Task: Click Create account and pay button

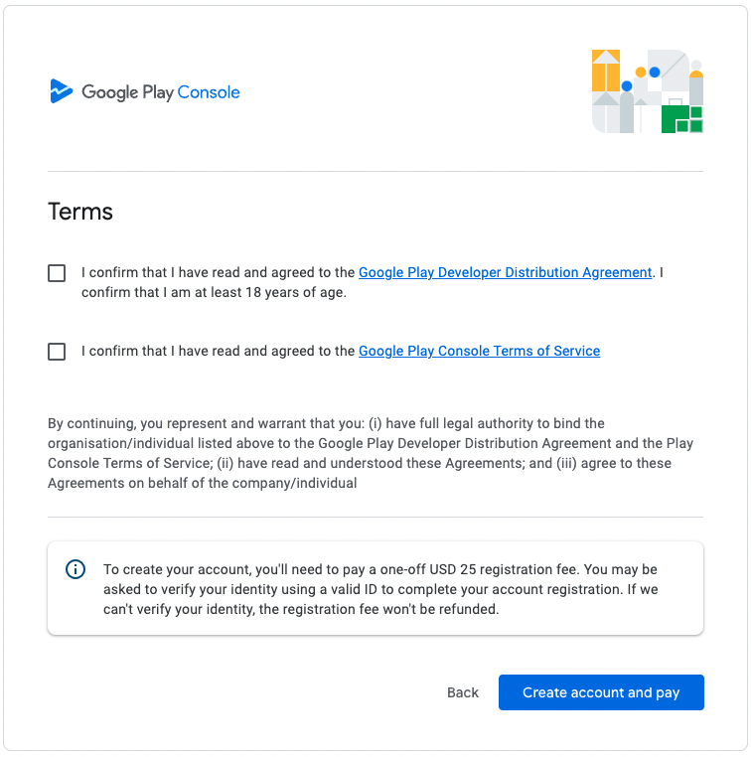Action: coord(601,692)
